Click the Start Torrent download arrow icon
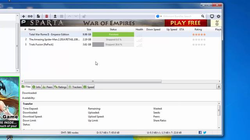The width and height of the screenshot is (250, 140). coord(55,16)
